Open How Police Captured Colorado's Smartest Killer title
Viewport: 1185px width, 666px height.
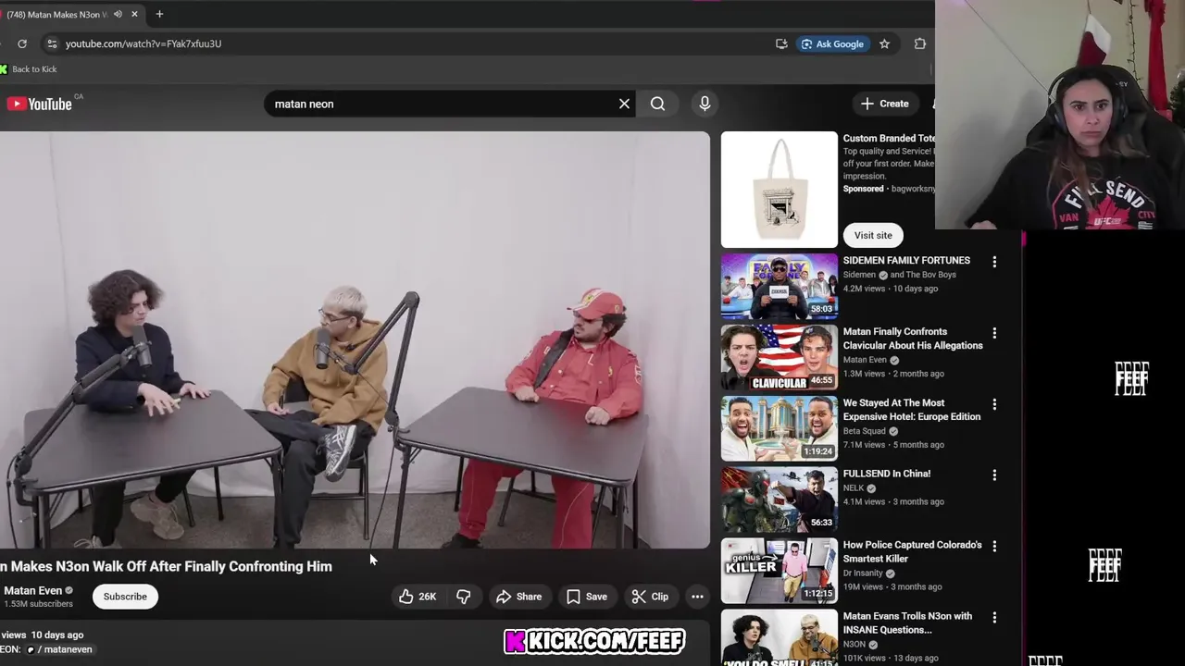tap(913, 552)
